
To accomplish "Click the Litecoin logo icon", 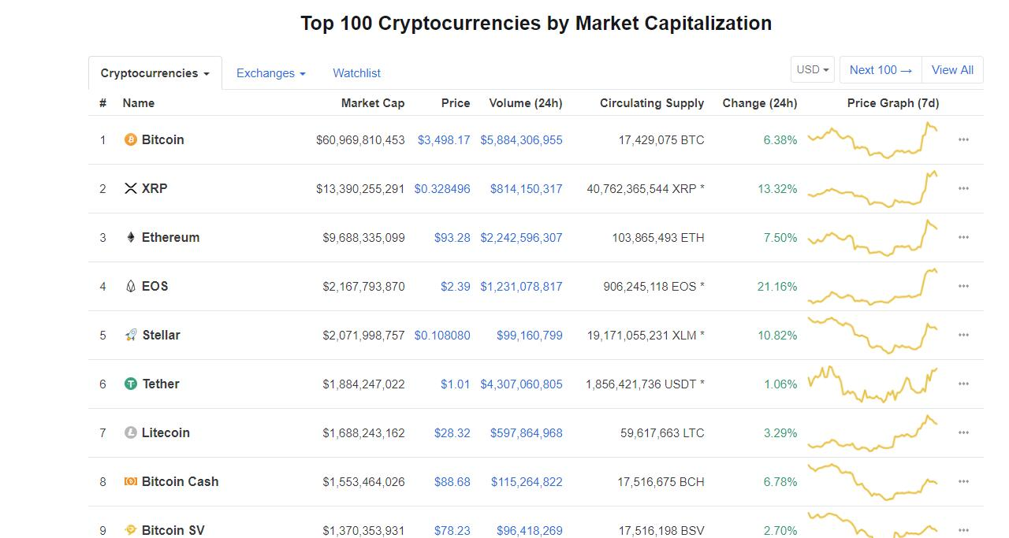I will coord(131,432).
